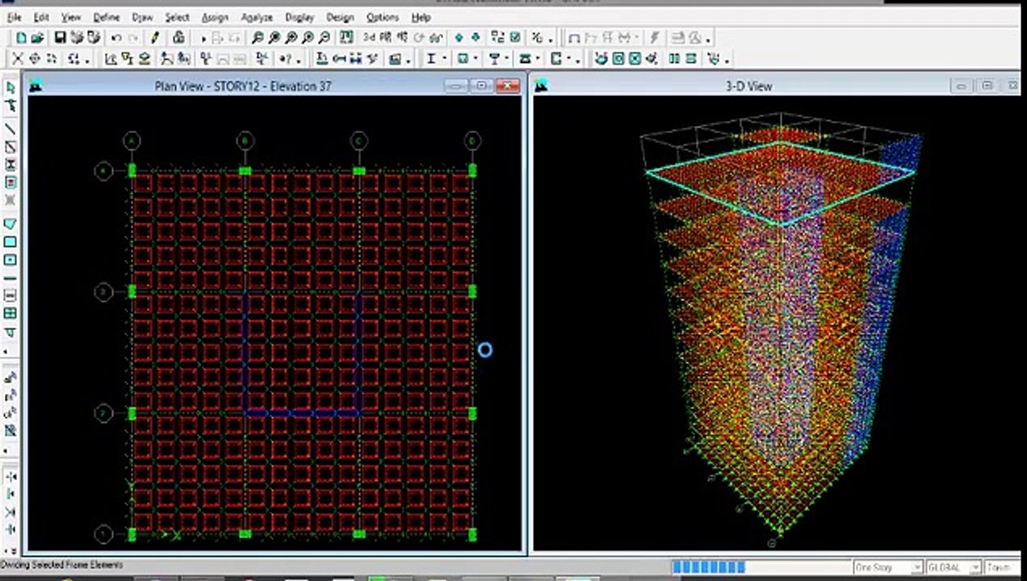The image size is (1027, 581).
Task: Toggle the Object Shrink icon
Action: coord(498,38)
